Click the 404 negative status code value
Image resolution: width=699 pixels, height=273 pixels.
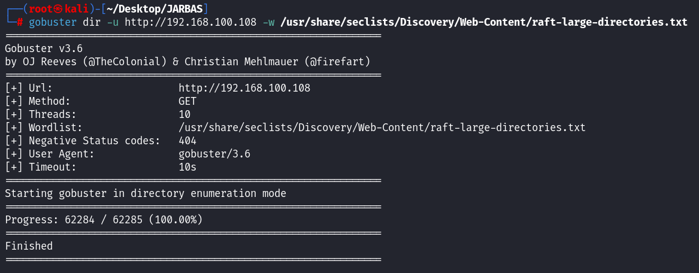[187, 141]
